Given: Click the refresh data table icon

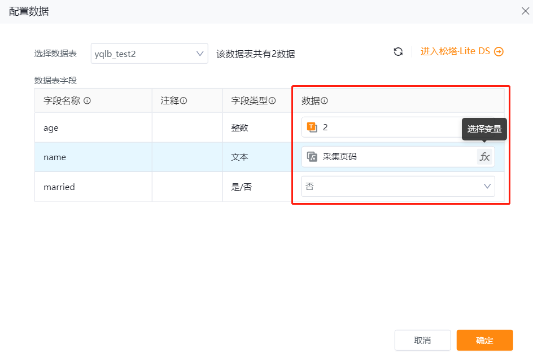Looking at the screenshot, I should click(398, 52).
